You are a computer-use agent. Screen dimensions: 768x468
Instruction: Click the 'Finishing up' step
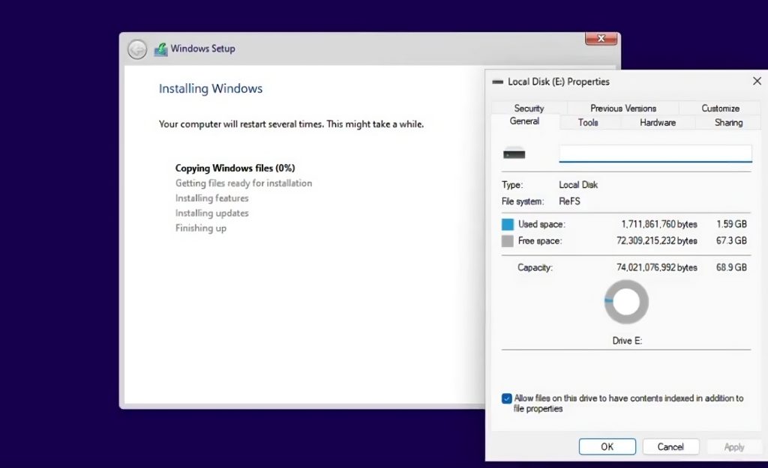coord(201,228)
